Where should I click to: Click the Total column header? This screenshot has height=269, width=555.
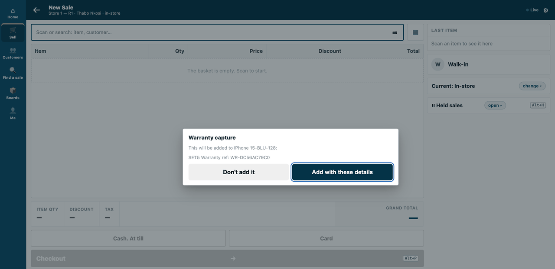pyautogui.click(x=413, y=51)
